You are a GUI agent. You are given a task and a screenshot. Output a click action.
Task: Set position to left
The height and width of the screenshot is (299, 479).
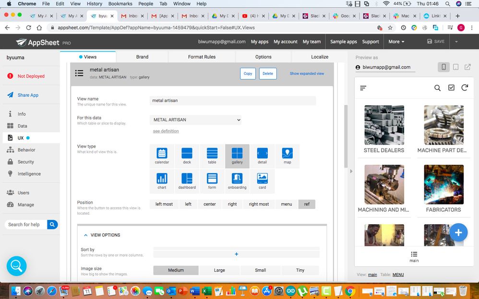tap(188, 204)
